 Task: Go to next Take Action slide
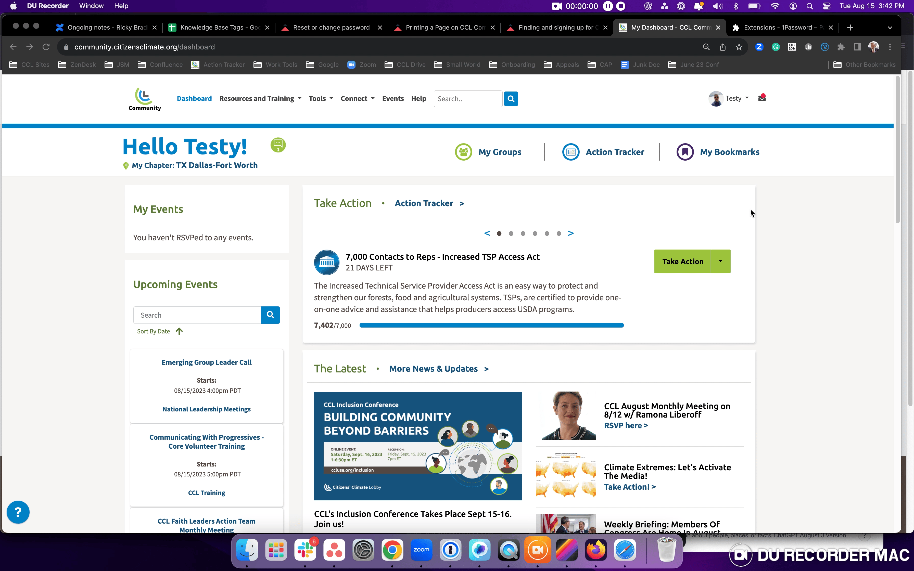571,233
